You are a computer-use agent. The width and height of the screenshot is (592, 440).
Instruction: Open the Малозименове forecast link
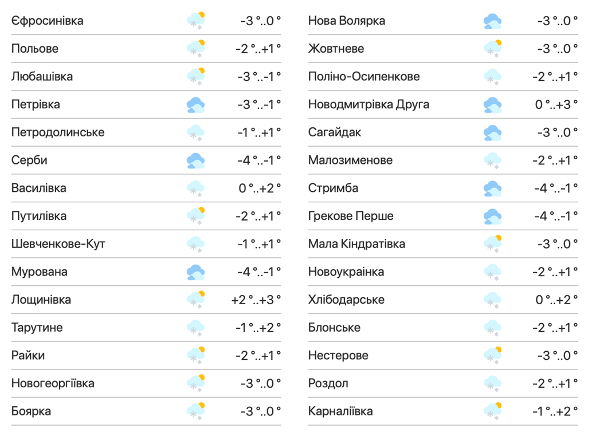click(x=350, y=160)
